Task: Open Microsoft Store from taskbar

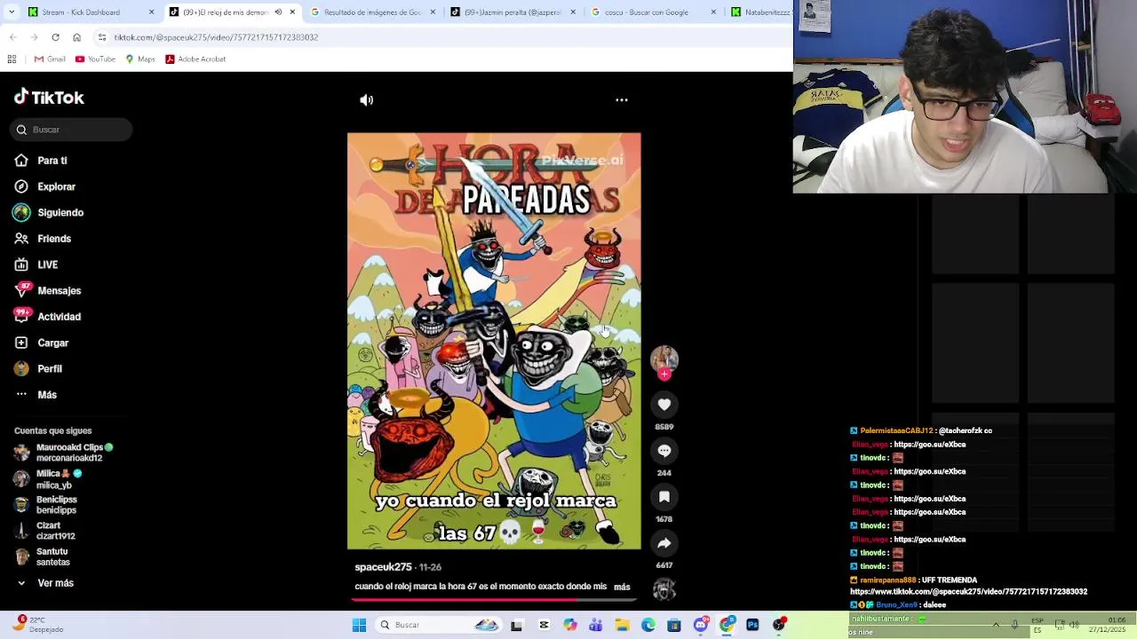Action: coord(674,625)
